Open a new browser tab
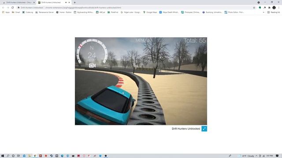 (x=74, y=3)
